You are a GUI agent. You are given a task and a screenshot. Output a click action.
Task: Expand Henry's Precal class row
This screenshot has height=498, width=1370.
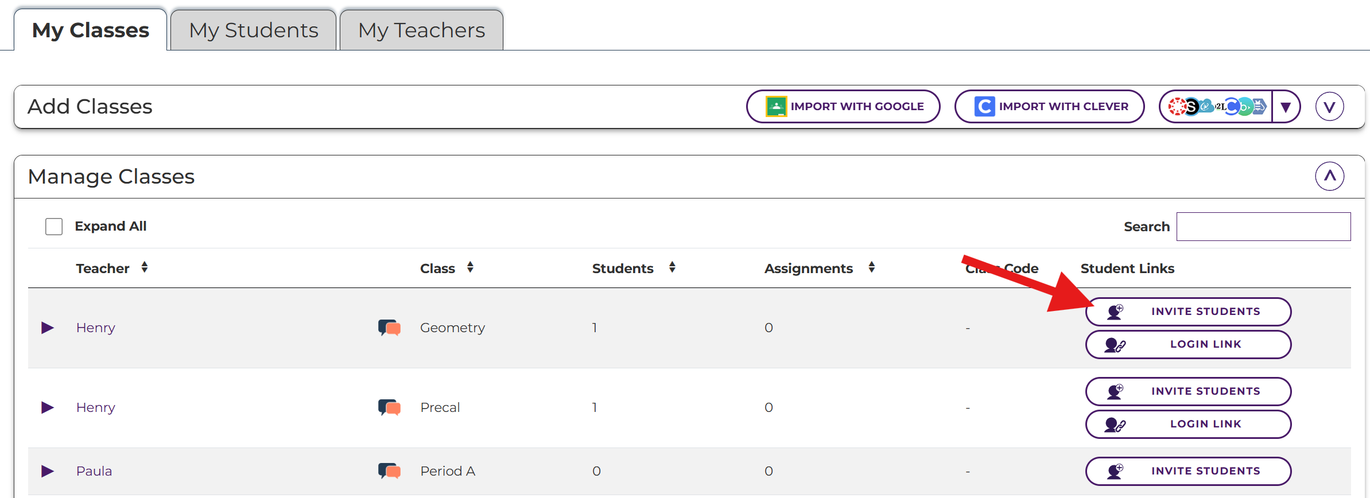48,407
